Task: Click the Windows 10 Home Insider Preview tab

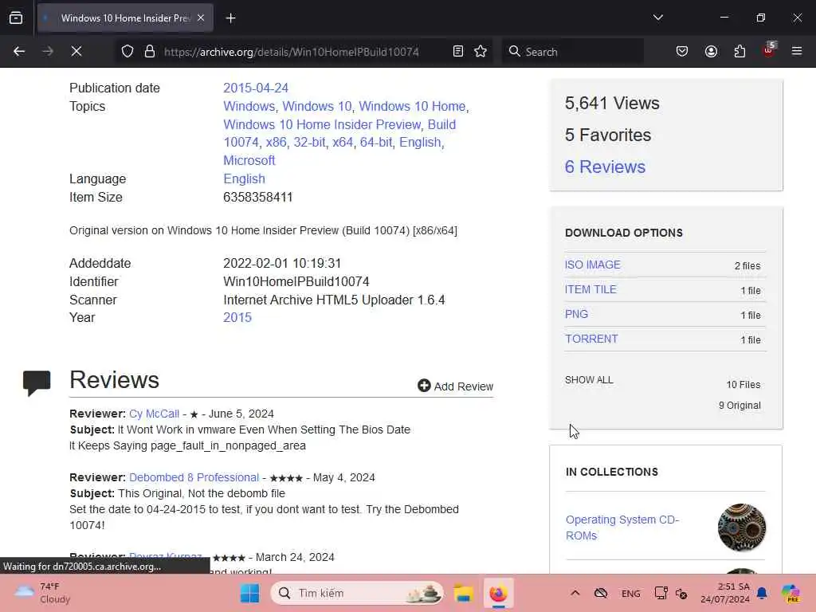Action: [x=125, y=18]
